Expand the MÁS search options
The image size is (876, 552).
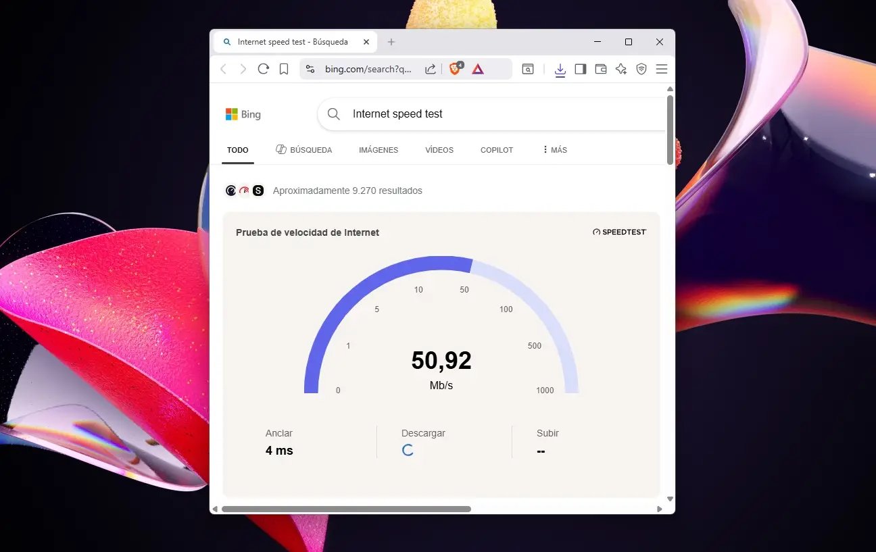[555, 150]
